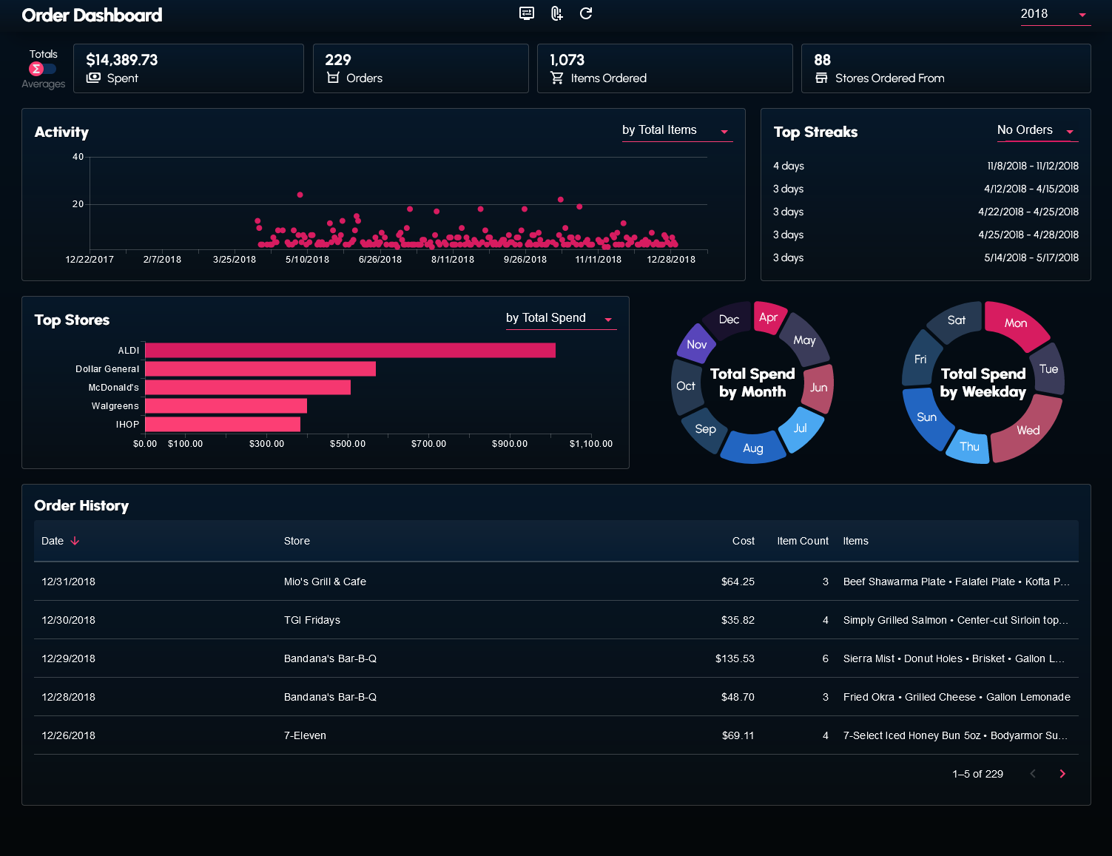This screenshot has width=1112, height=856.
Task: Click the ALDI bar in Top Stores
Action: (x=350, y=350)
